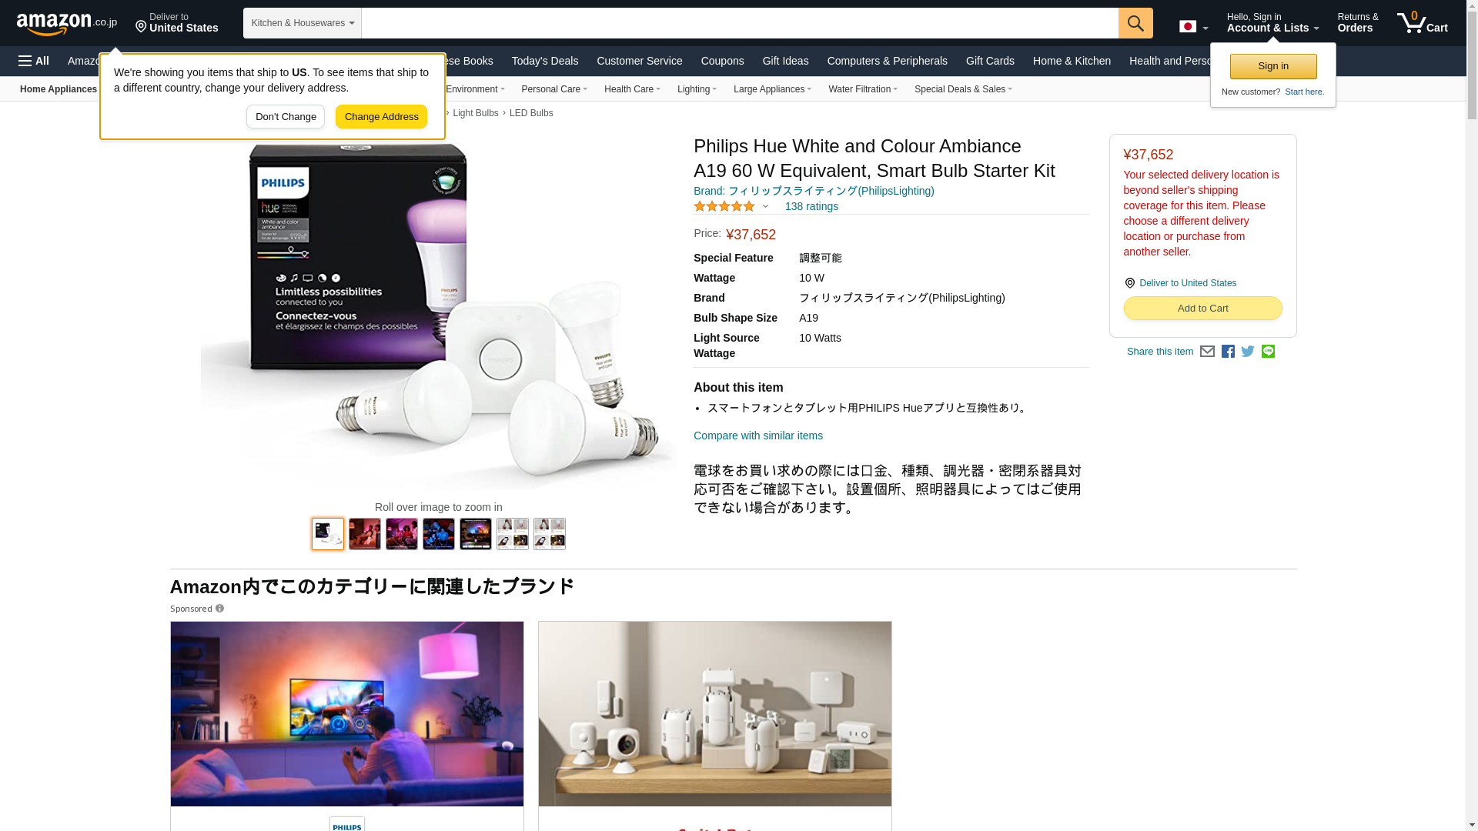
Task: Expand the Kitchen & Housewares search category
Action: (x=303, y=23)
